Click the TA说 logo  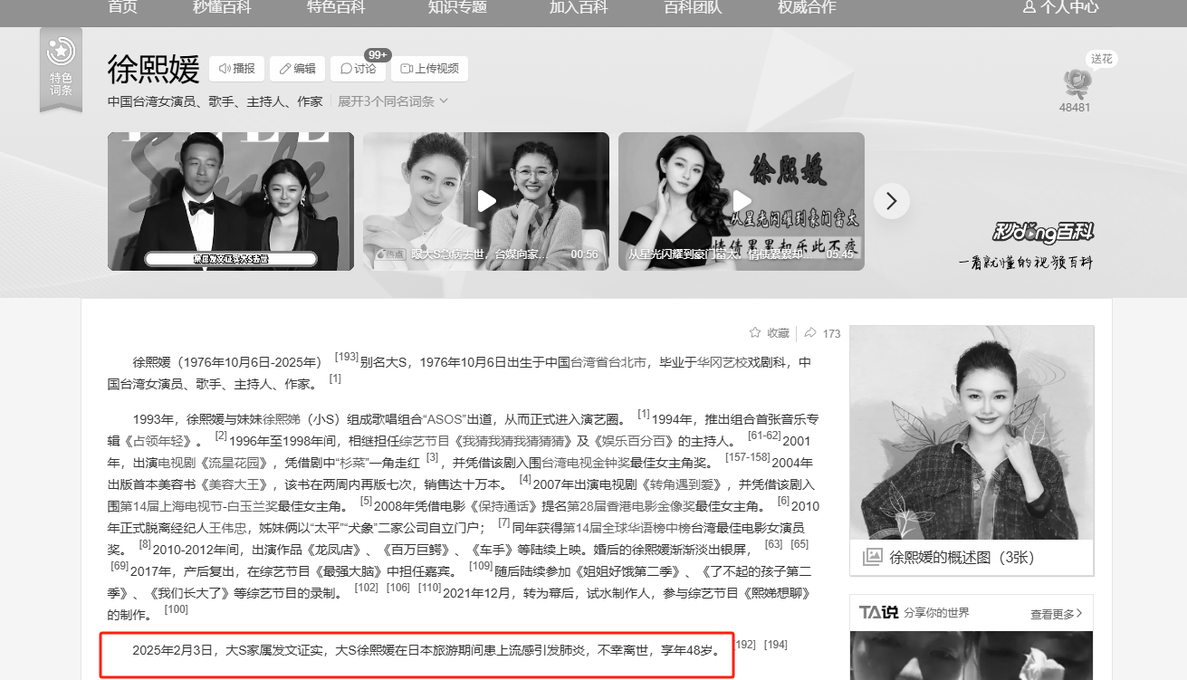click(877, 613)
